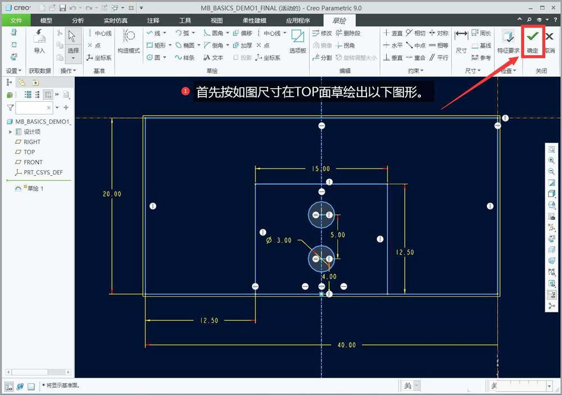Apply the 中点 midpoint constraint
This screenshot has width=562, height=395.
416,45
